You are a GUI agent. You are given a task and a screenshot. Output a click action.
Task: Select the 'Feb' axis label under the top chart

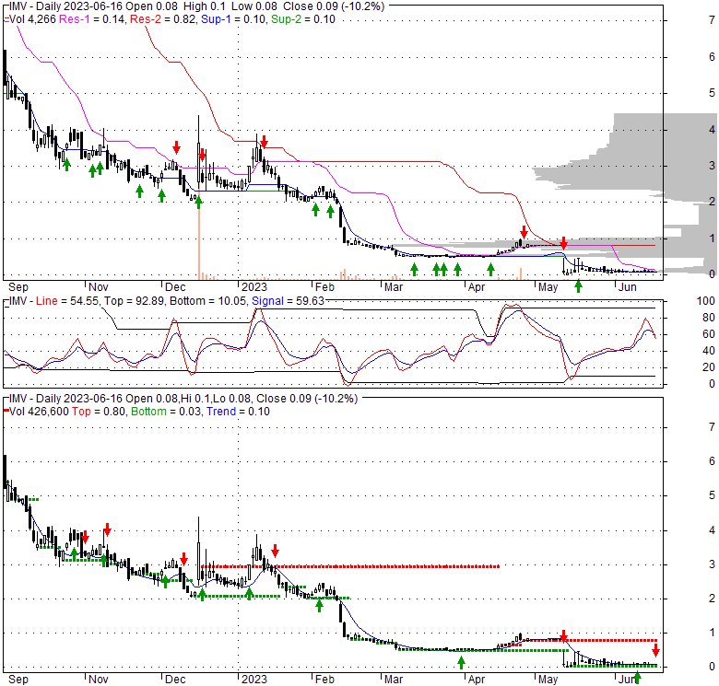(x=324, y=287)
